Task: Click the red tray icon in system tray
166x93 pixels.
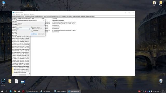Action: click(x=139, y=91)
